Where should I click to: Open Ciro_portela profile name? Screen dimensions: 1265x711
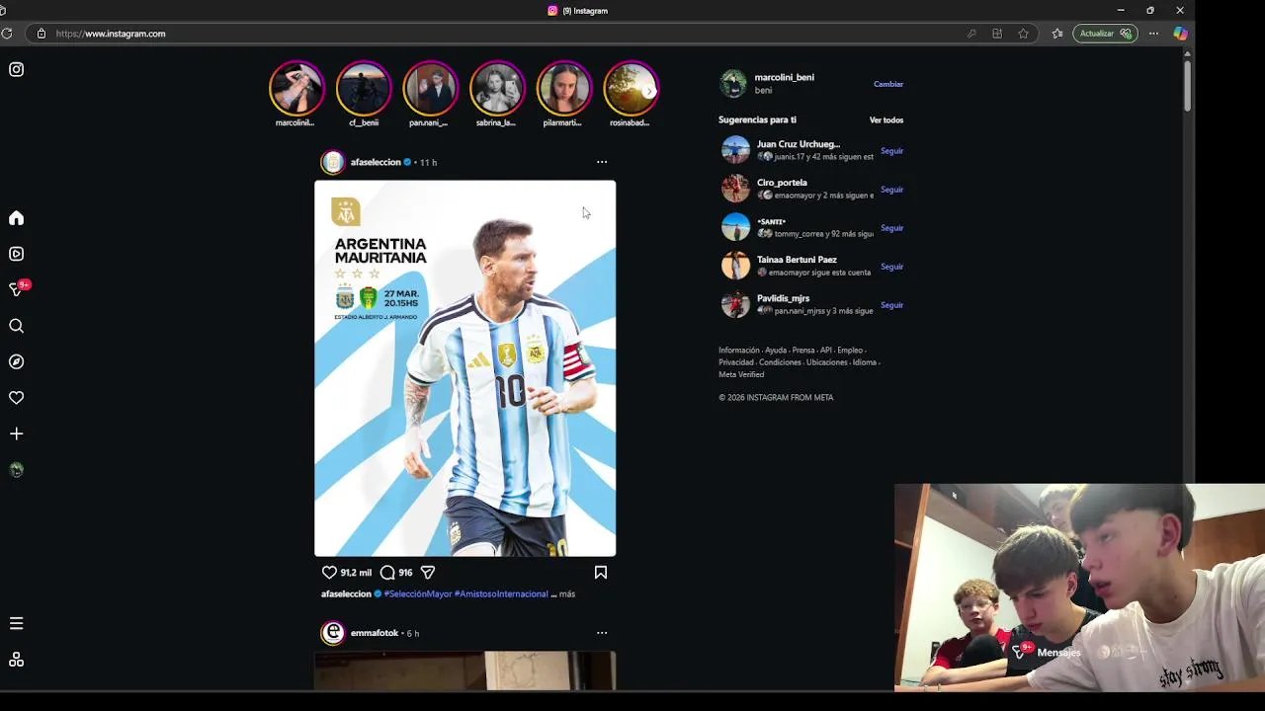pos(782,183)
